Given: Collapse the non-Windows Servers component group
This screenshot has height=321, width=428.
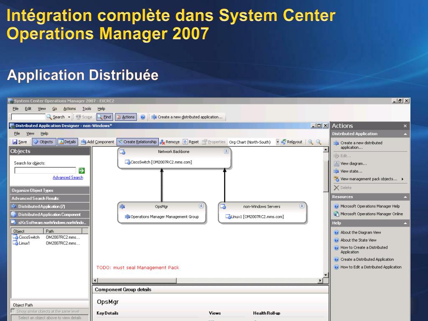Looking at the screenshot, I should [302, 206].
